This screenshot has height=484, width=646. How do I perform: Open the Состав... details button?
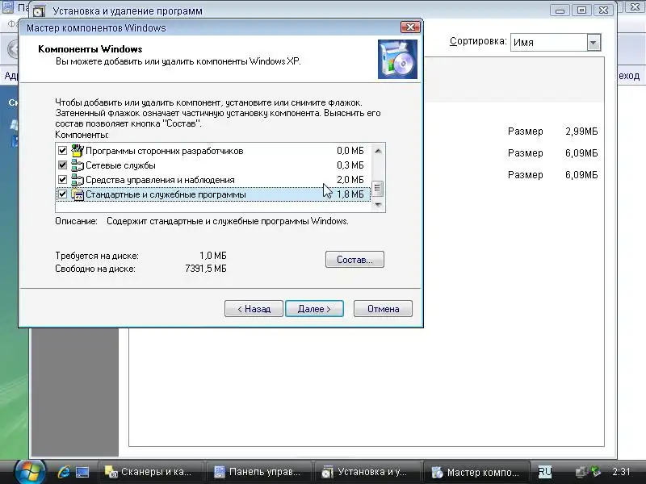[354, 260]
